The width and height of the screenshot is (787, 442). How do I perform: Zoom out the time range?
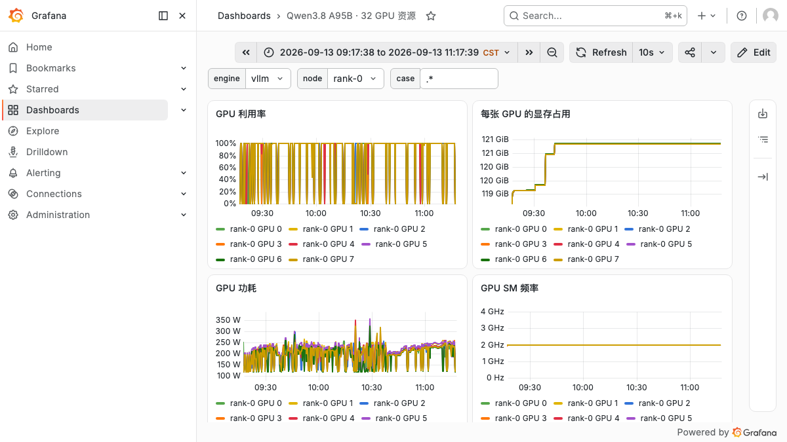tap(552, 52)
